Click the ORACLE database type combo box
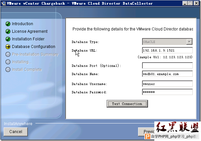 click(x=167, y=42)
